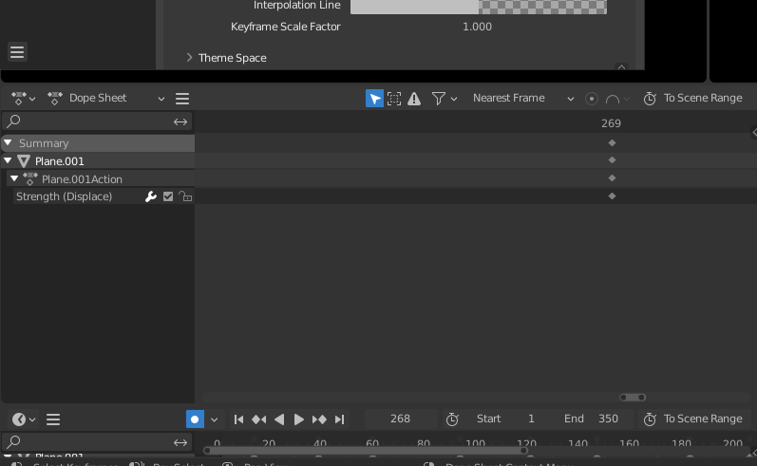Open the Timeline header hamburger menu
This screenshot has width=757, height=466.
point(53,419)
